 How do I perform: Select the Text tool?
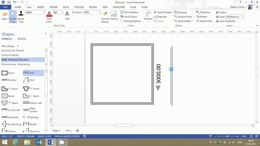pos(67,15)
